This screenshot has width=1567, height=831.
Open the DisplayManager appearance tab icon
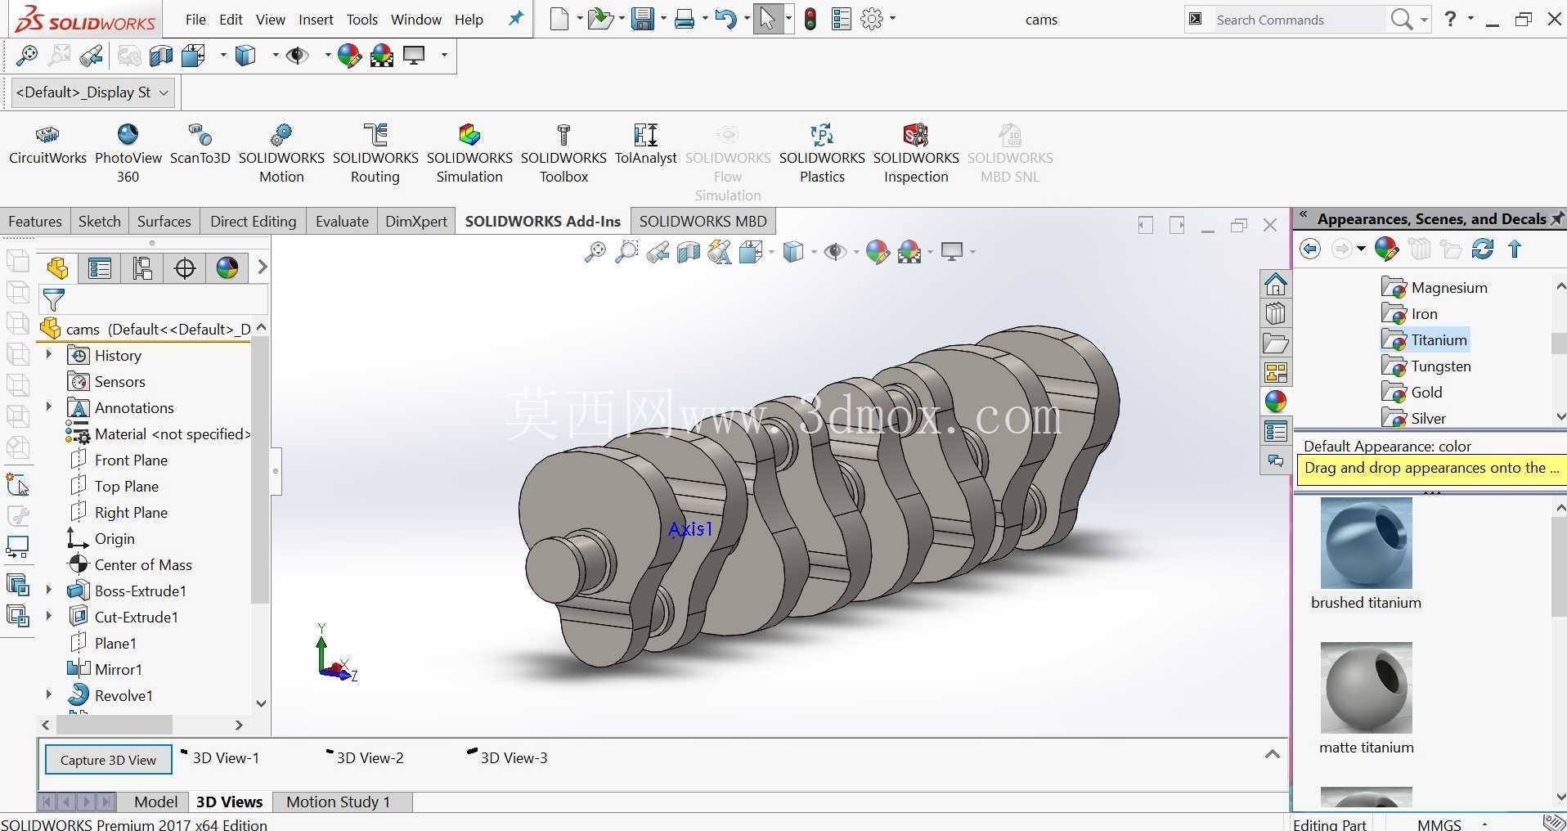(227, 268)
